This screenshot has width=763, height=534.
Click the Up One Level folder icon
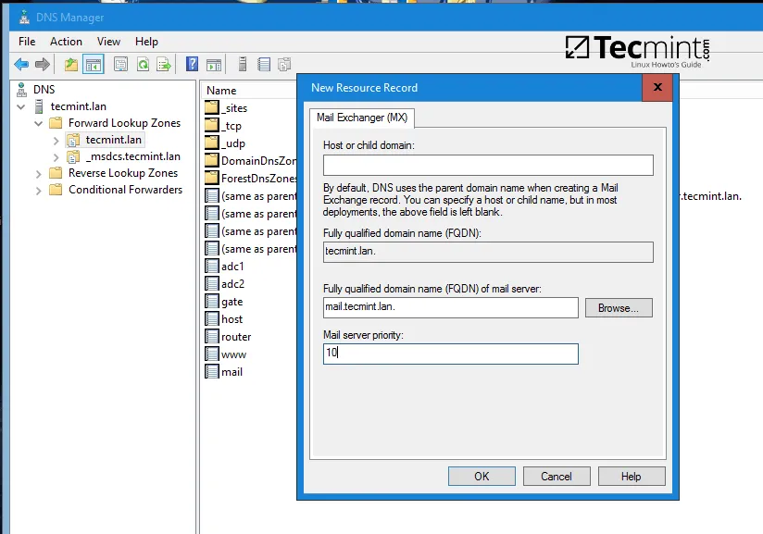pyautogui.click(x=72, y=64)
